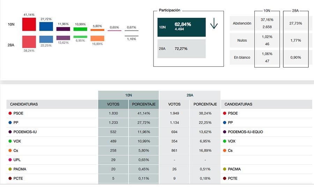Switch to the 28A column header in table
This screenshot has height=190, width=314.
(x=190, y=95)
